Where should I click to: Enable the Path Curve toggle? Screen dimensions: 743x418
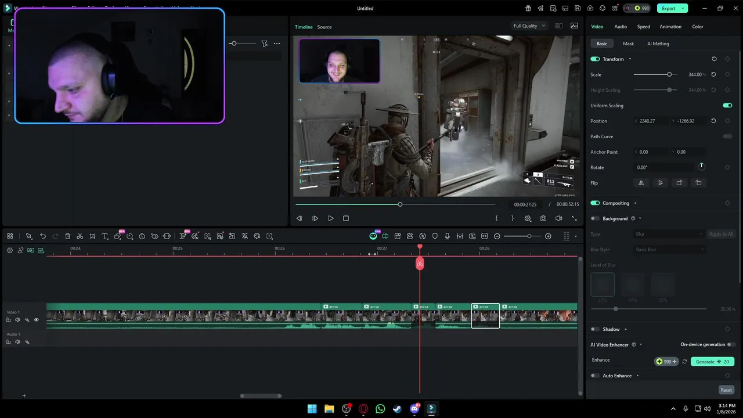click(x=727, y=136)
